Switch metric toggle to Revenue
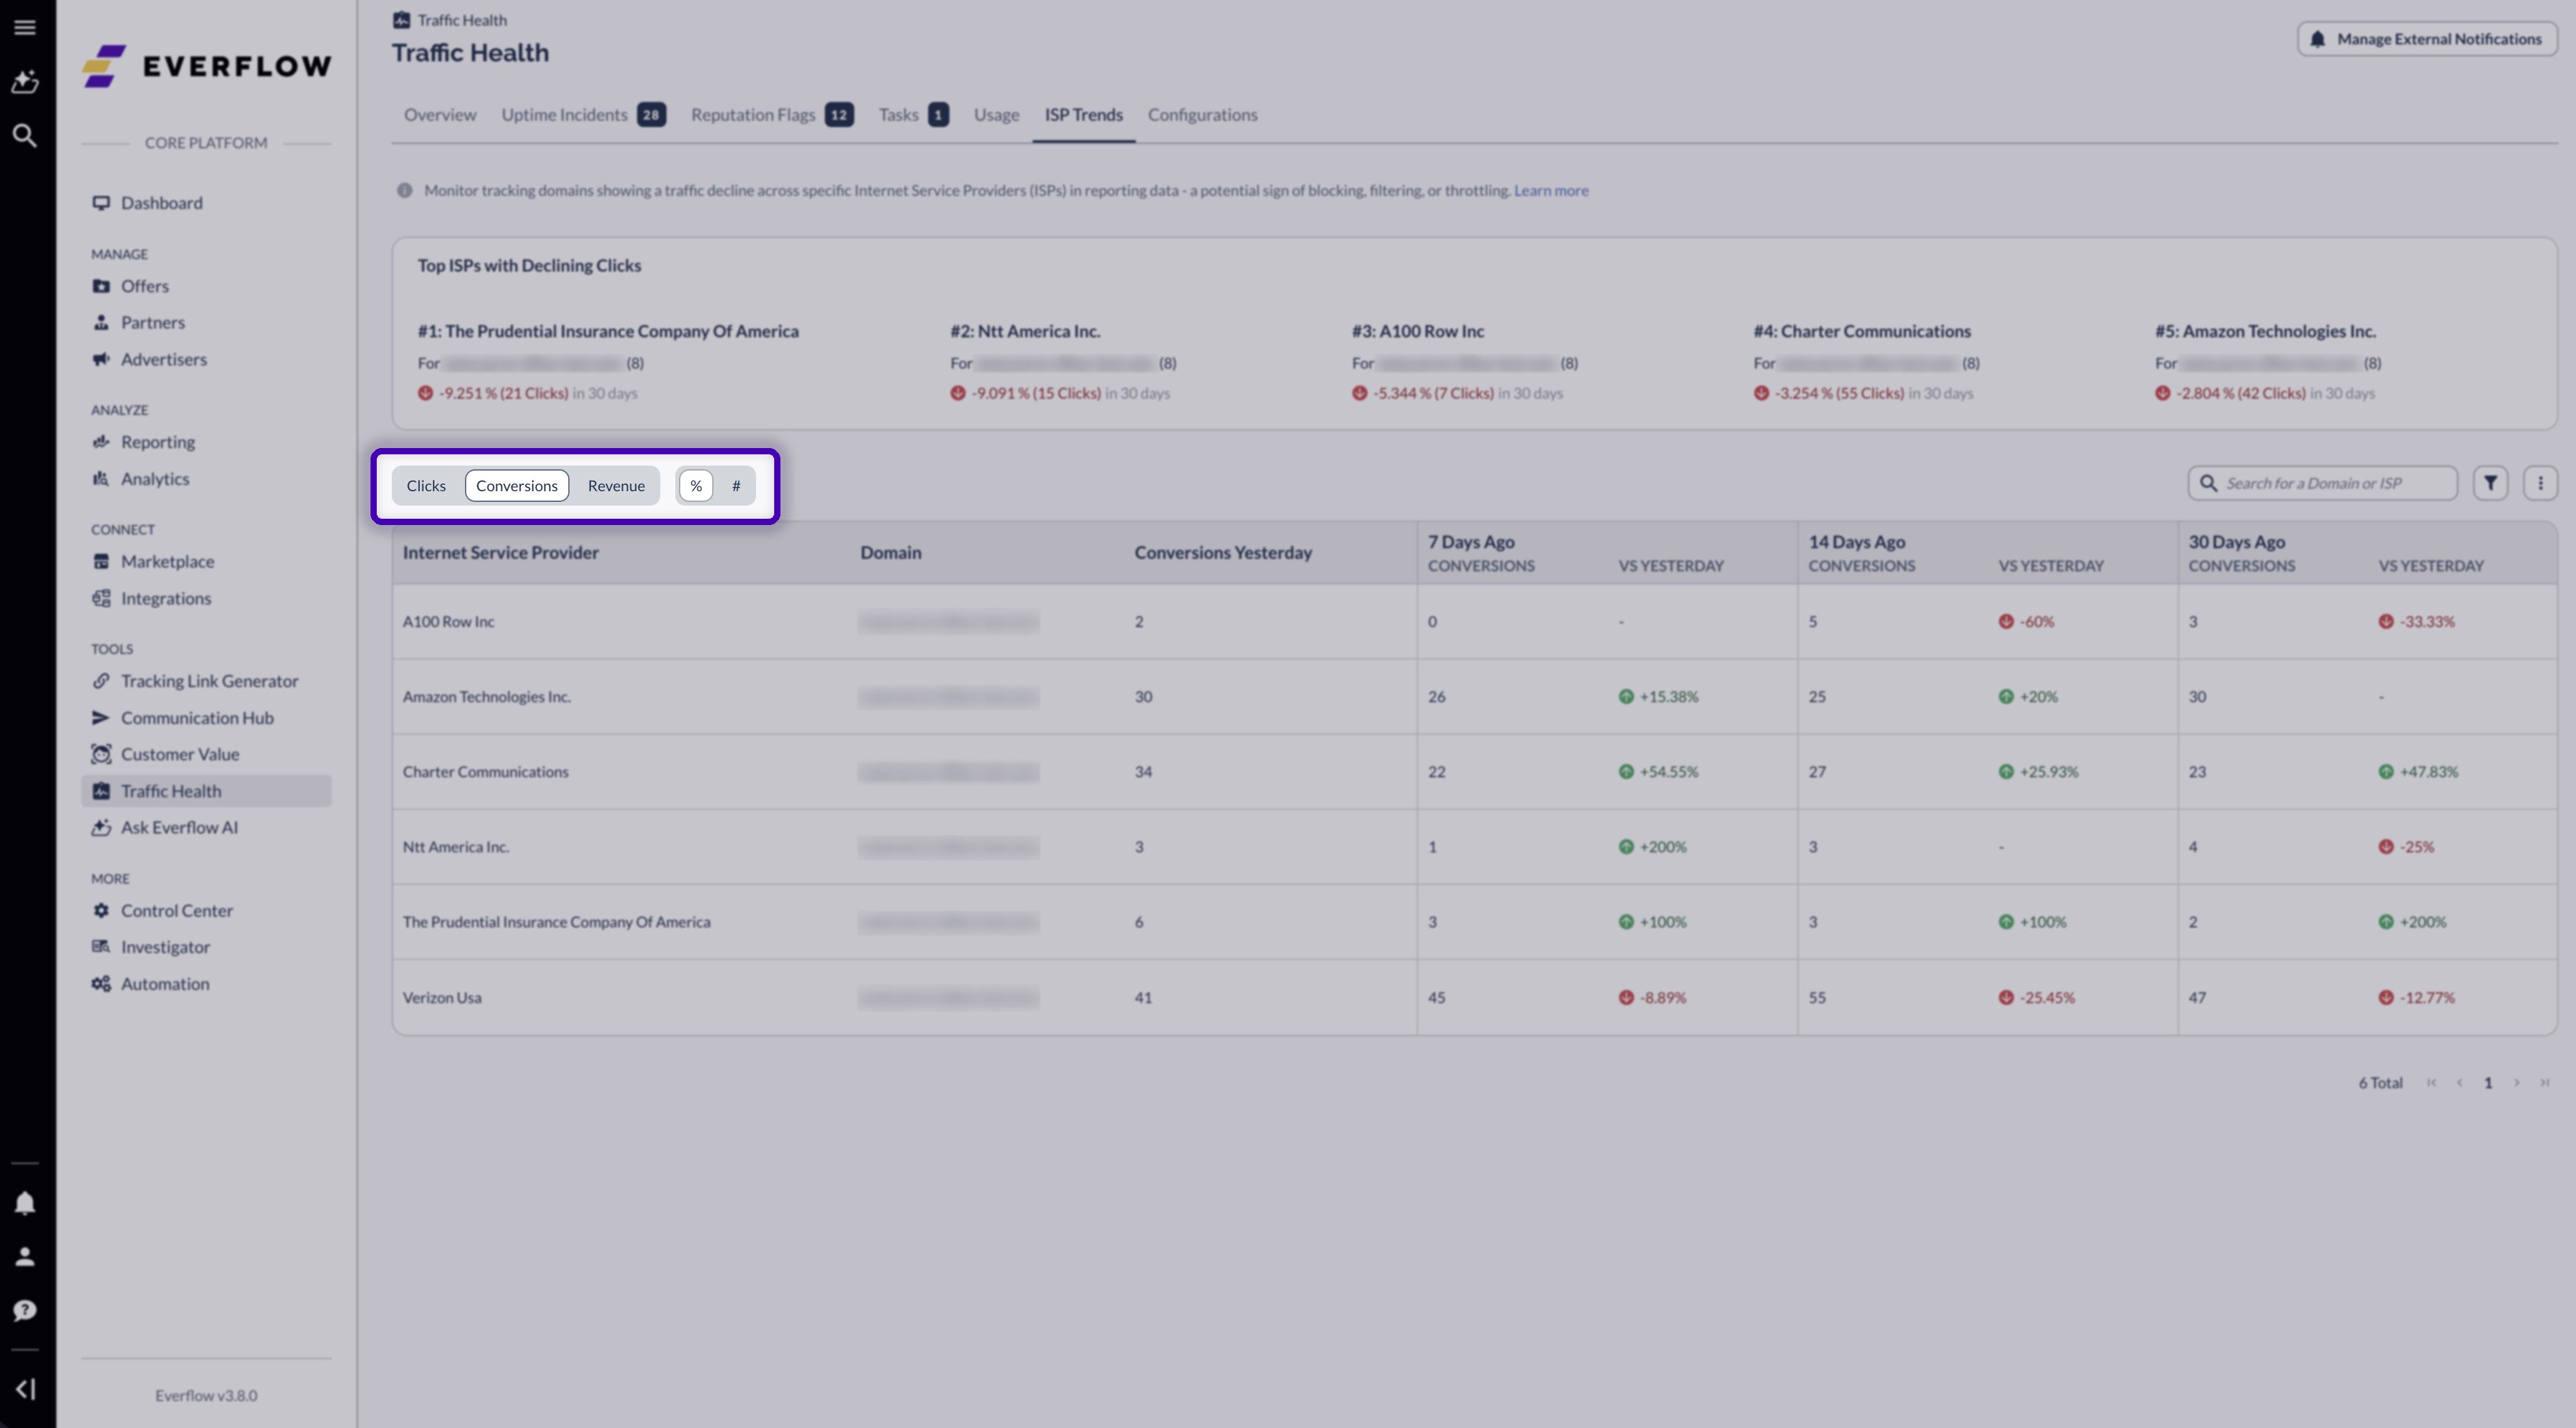This screenshot has width=2576, height=1428. (x=616, y=486)
